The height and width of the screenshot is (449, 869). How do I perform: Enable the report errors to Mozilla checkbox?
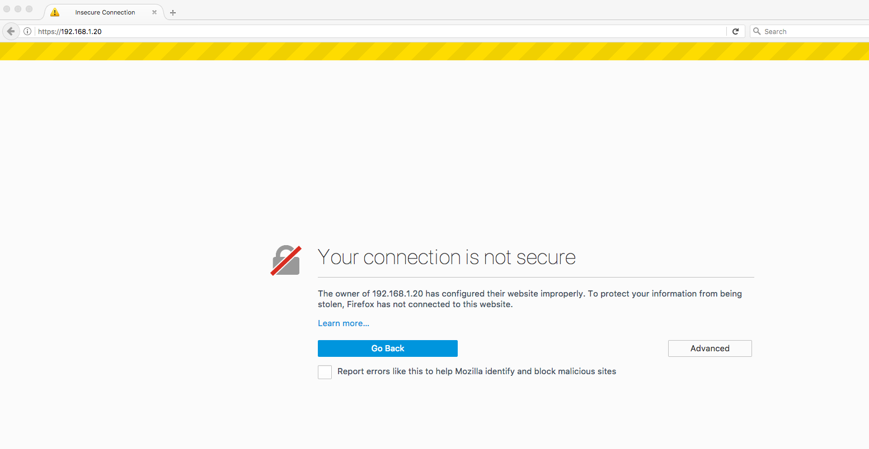click(x=325, y=372)
